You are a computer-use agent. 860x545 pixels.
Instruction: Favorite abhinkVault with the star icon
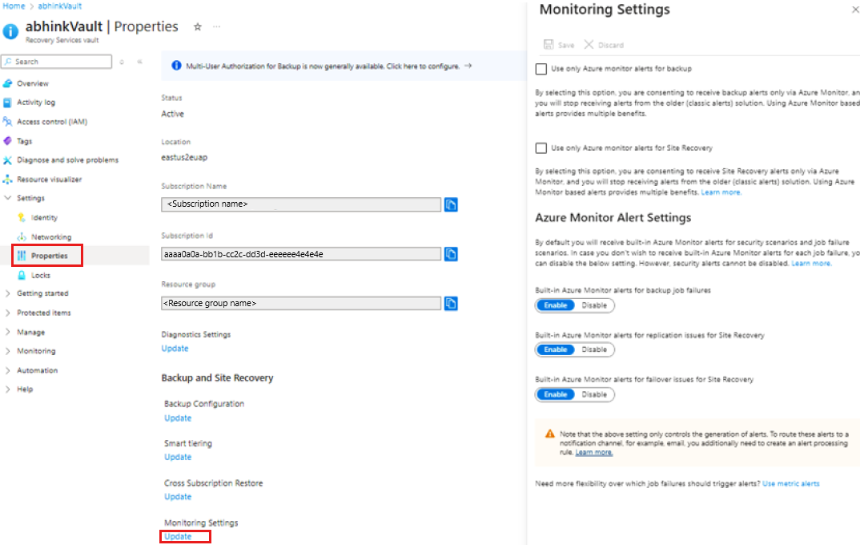[x=198, y=26]
